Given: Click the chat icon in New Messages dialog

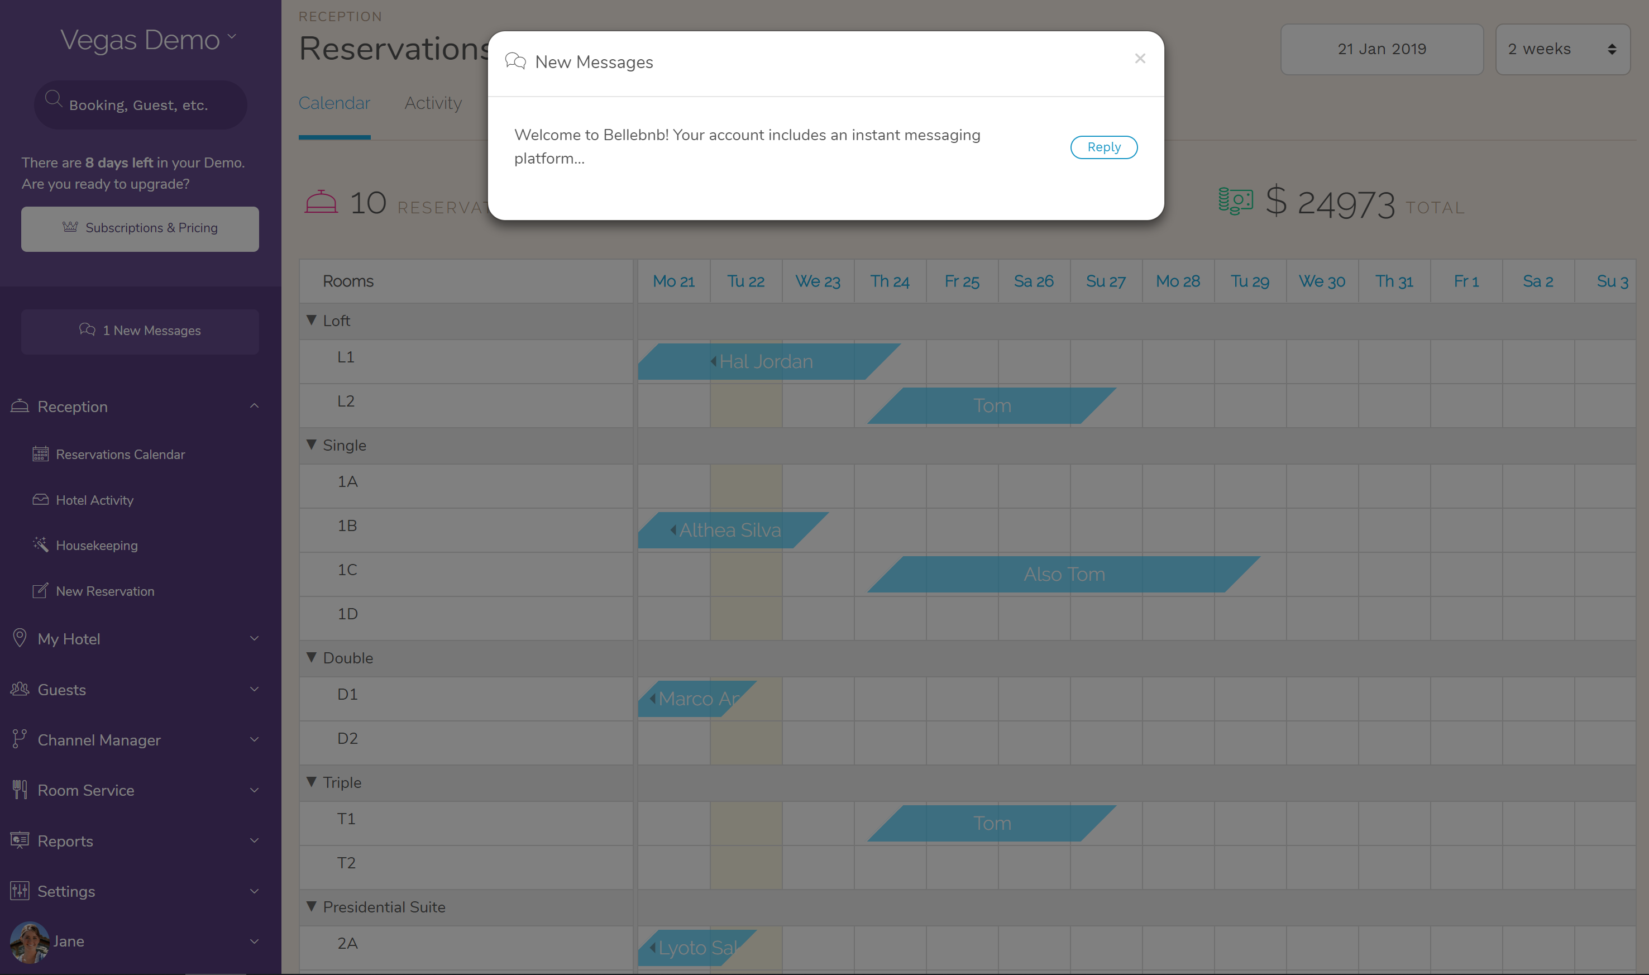Looking at the screenshot, I should (x=516, y=62).
